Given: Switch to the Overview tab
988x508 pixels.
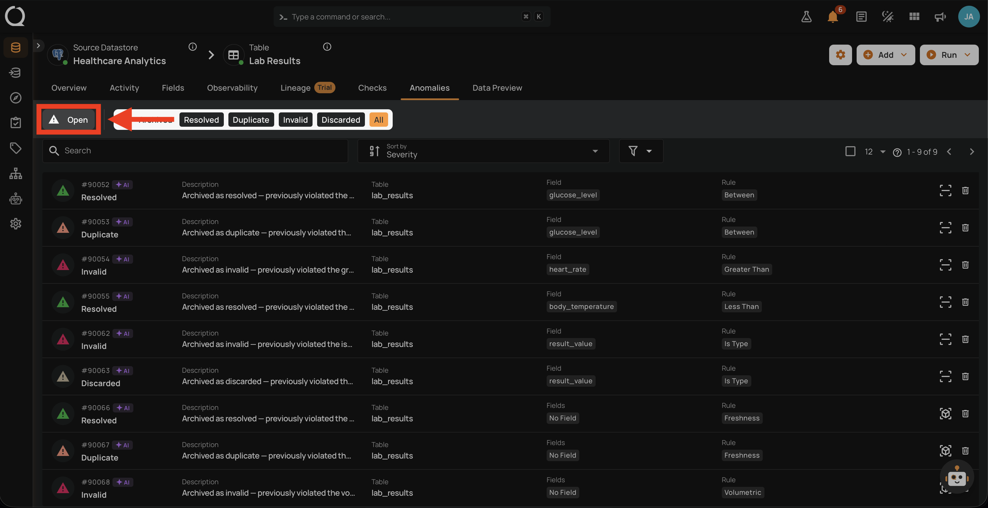Looking at the screenshot, I should tap(69, 88).
